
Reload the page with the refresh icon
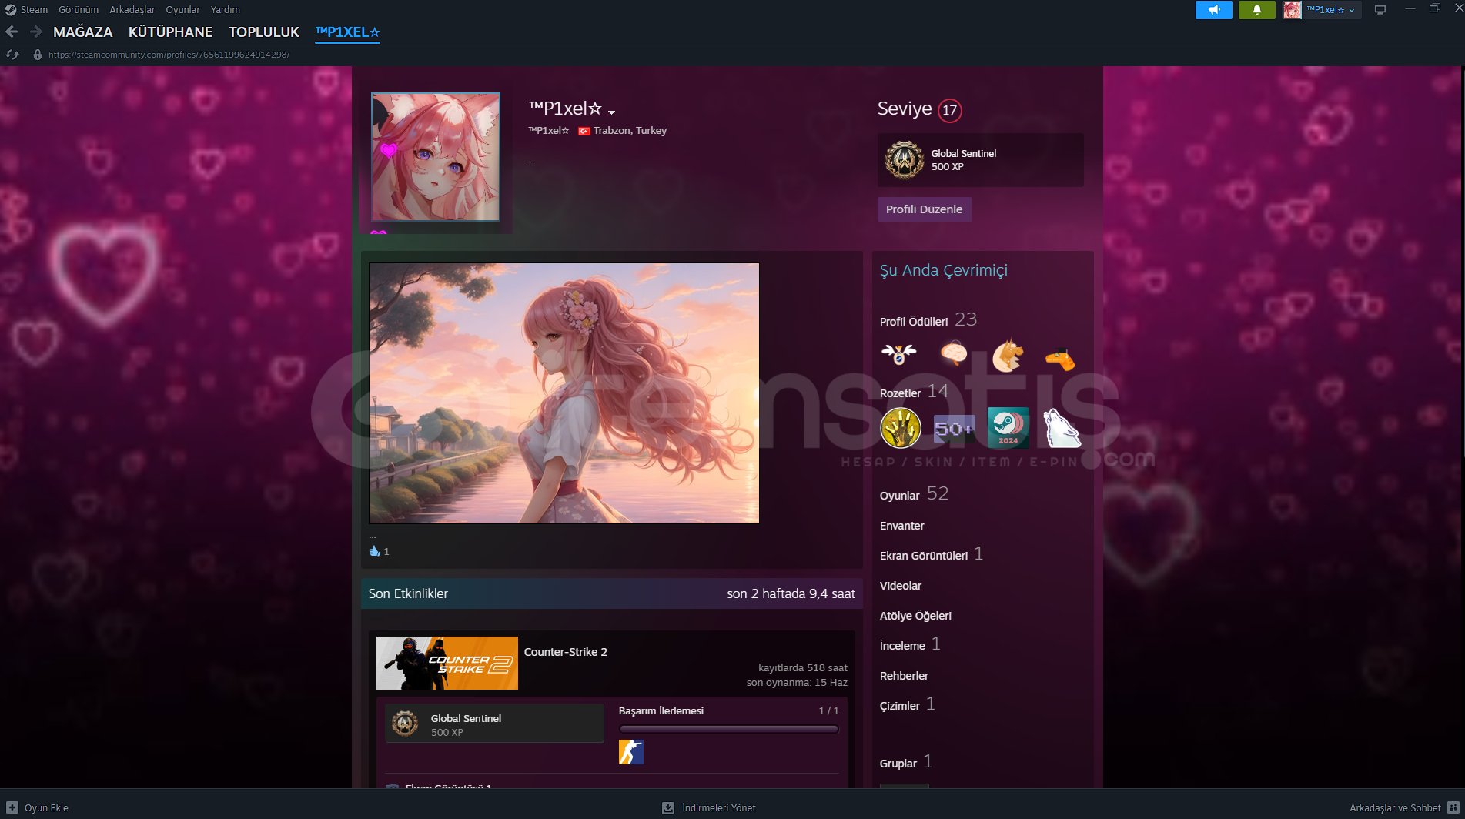pos(12,55)
